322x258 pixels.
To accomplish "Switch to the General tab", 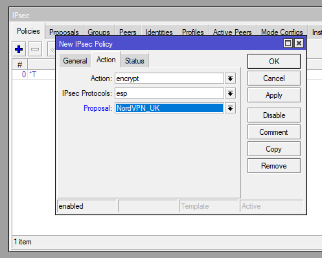I will point(75,61).
